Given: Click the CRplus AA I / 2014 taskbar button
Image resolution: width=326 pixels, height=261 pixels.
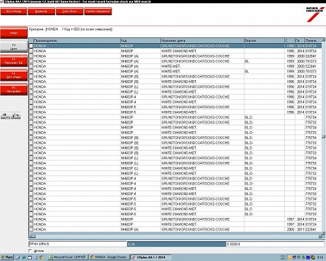Looking at the screenshot, I should pos(151,257).
